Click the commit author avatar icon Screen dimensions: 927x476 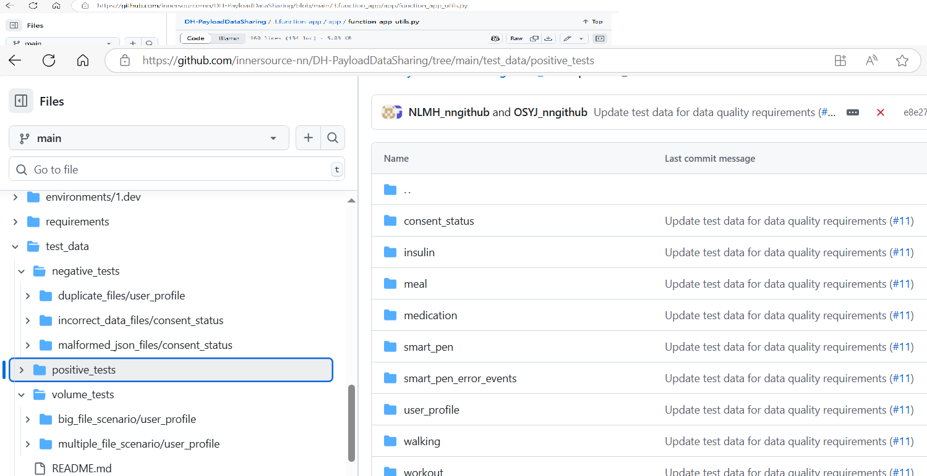pyautogui.click(x=392, y=112)
